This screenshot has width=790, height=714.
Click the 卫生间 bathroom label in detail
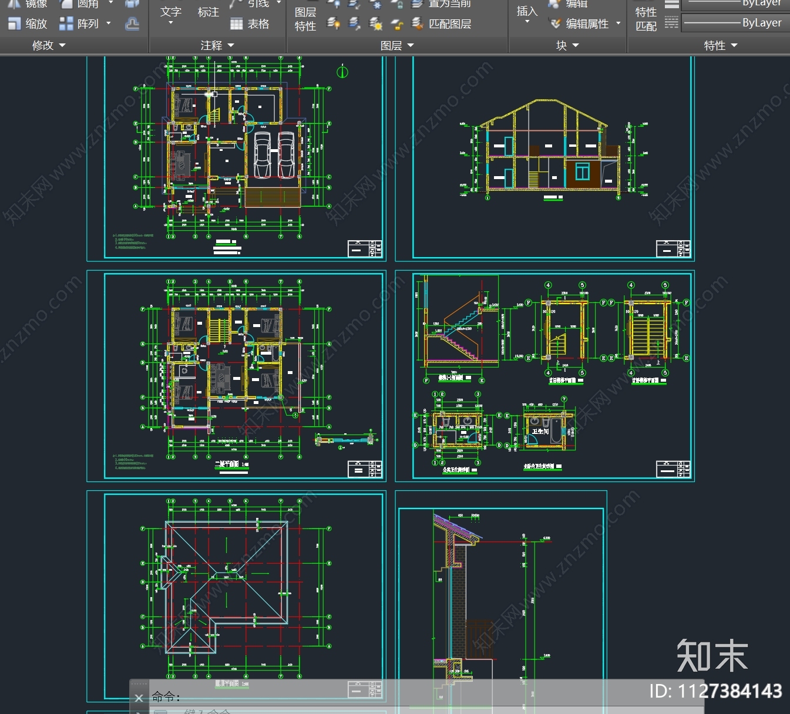[x=540, y=432]
